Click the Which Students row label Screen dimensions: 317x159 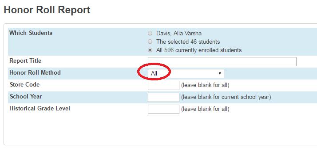click(31, 33)
